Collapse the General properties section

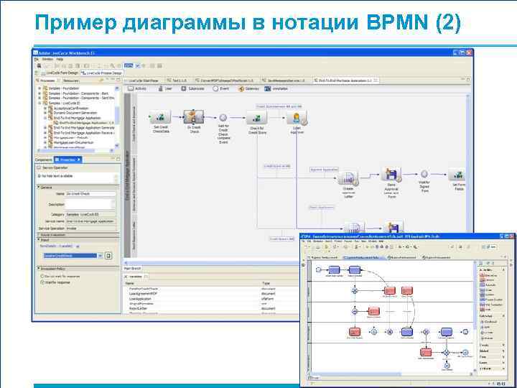click(39, 188)
